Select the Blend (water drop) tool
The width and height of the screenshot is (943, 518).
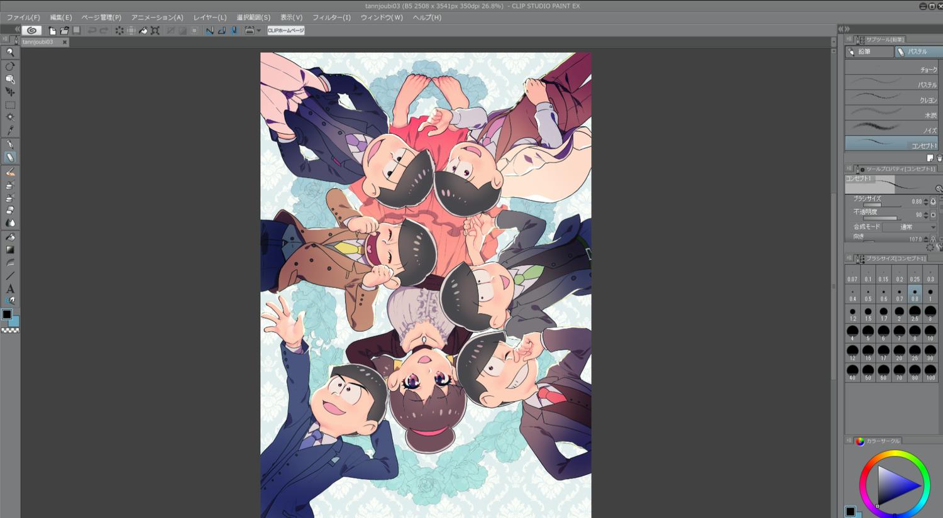click(x=10, y=223)
